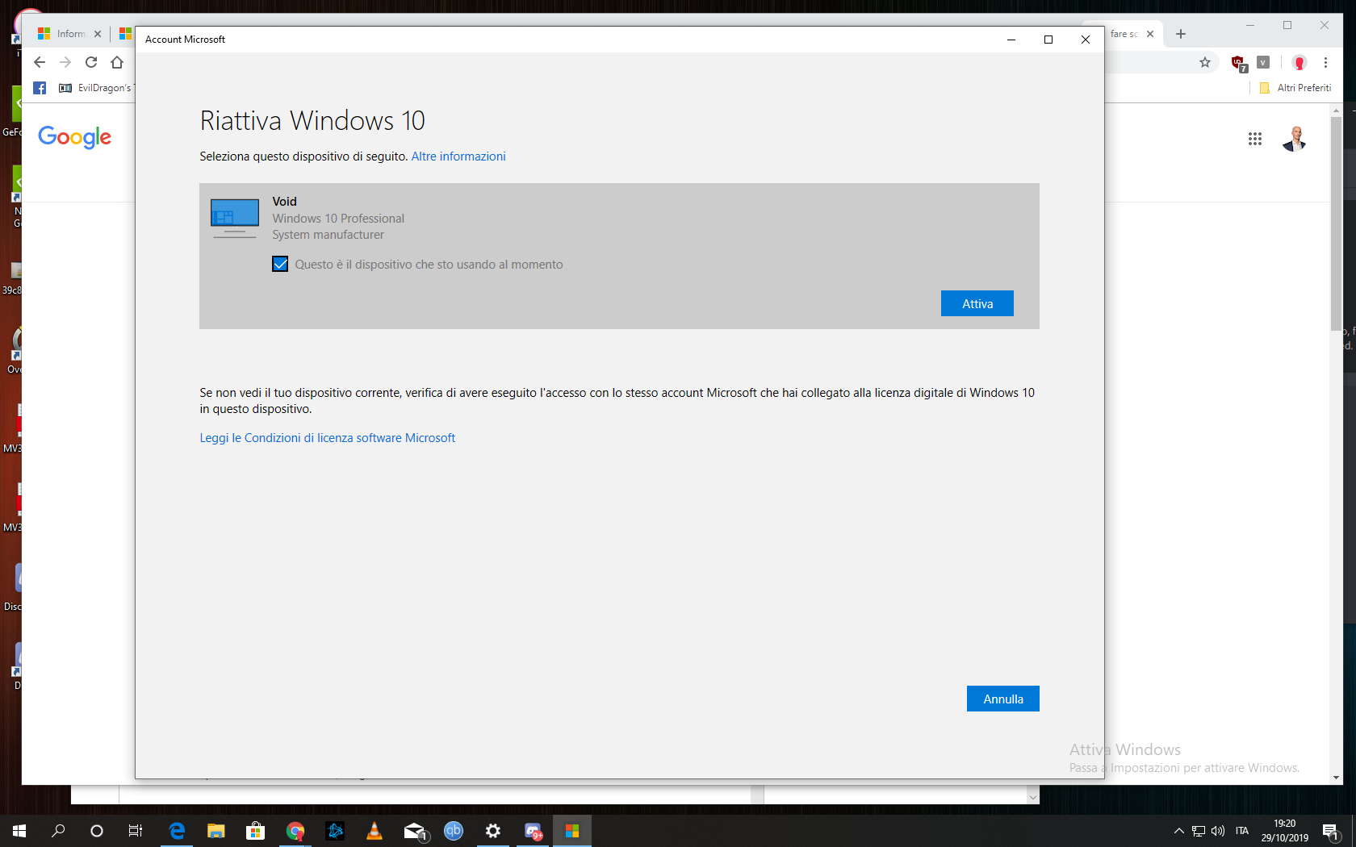The height and width of the screenshot is (847, 1356).
Task: Open the gray V extension icon
Action: pyautogui.click(x=1264, y=62)
